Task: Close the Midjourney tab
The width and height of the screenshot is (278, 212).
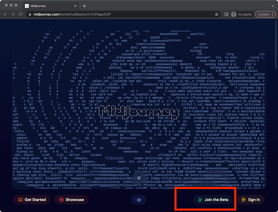Action: coord(75,6)
